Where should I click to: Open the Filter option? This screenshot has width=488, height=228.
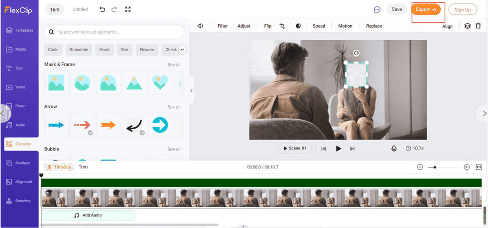[x=223, y=26]
